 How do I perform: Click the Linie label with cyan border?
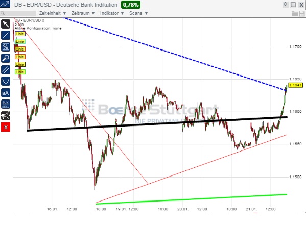point(20,41)
